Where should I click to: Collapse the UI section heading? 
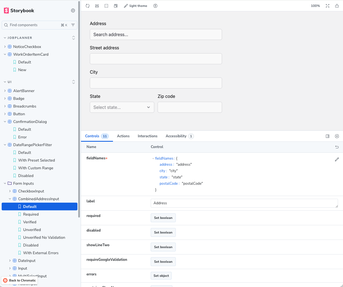[x=8, y=82]
